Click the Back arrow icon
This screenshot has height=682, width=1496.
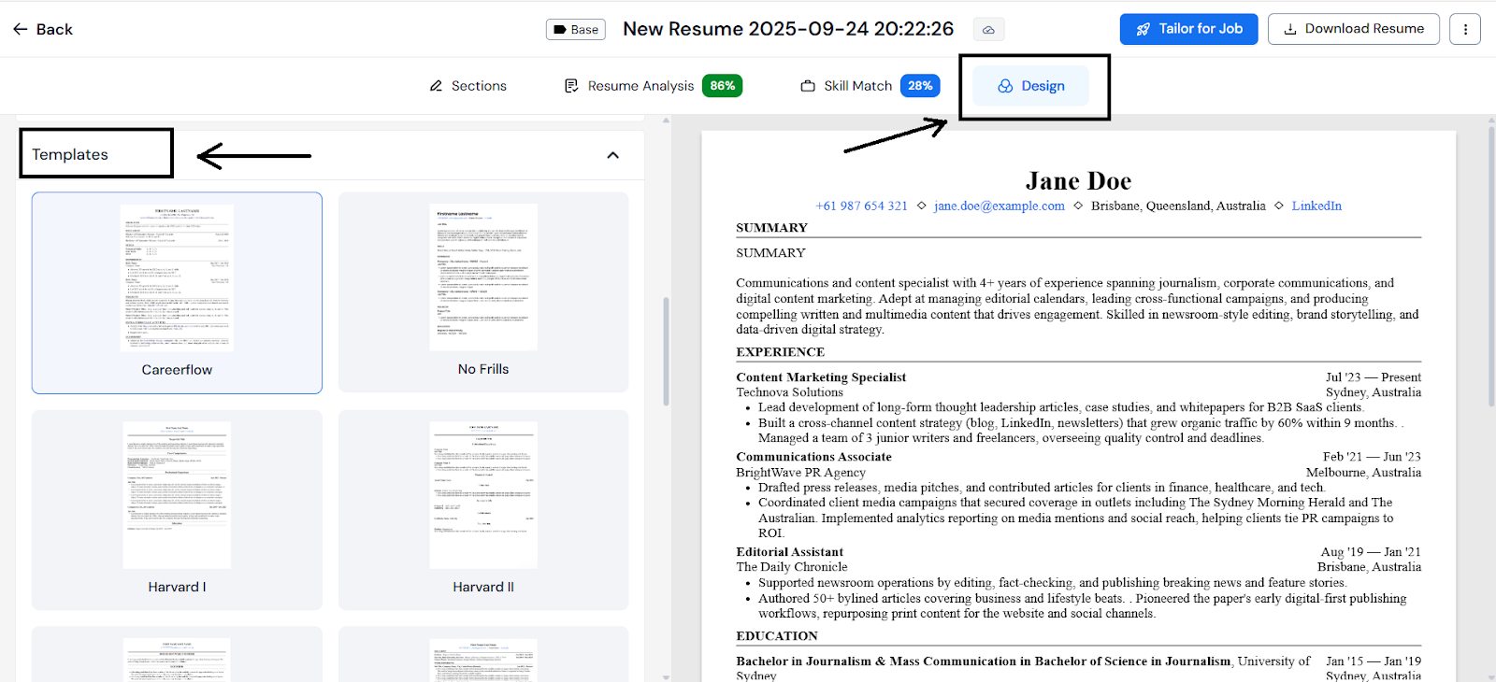tap(21, 29)
